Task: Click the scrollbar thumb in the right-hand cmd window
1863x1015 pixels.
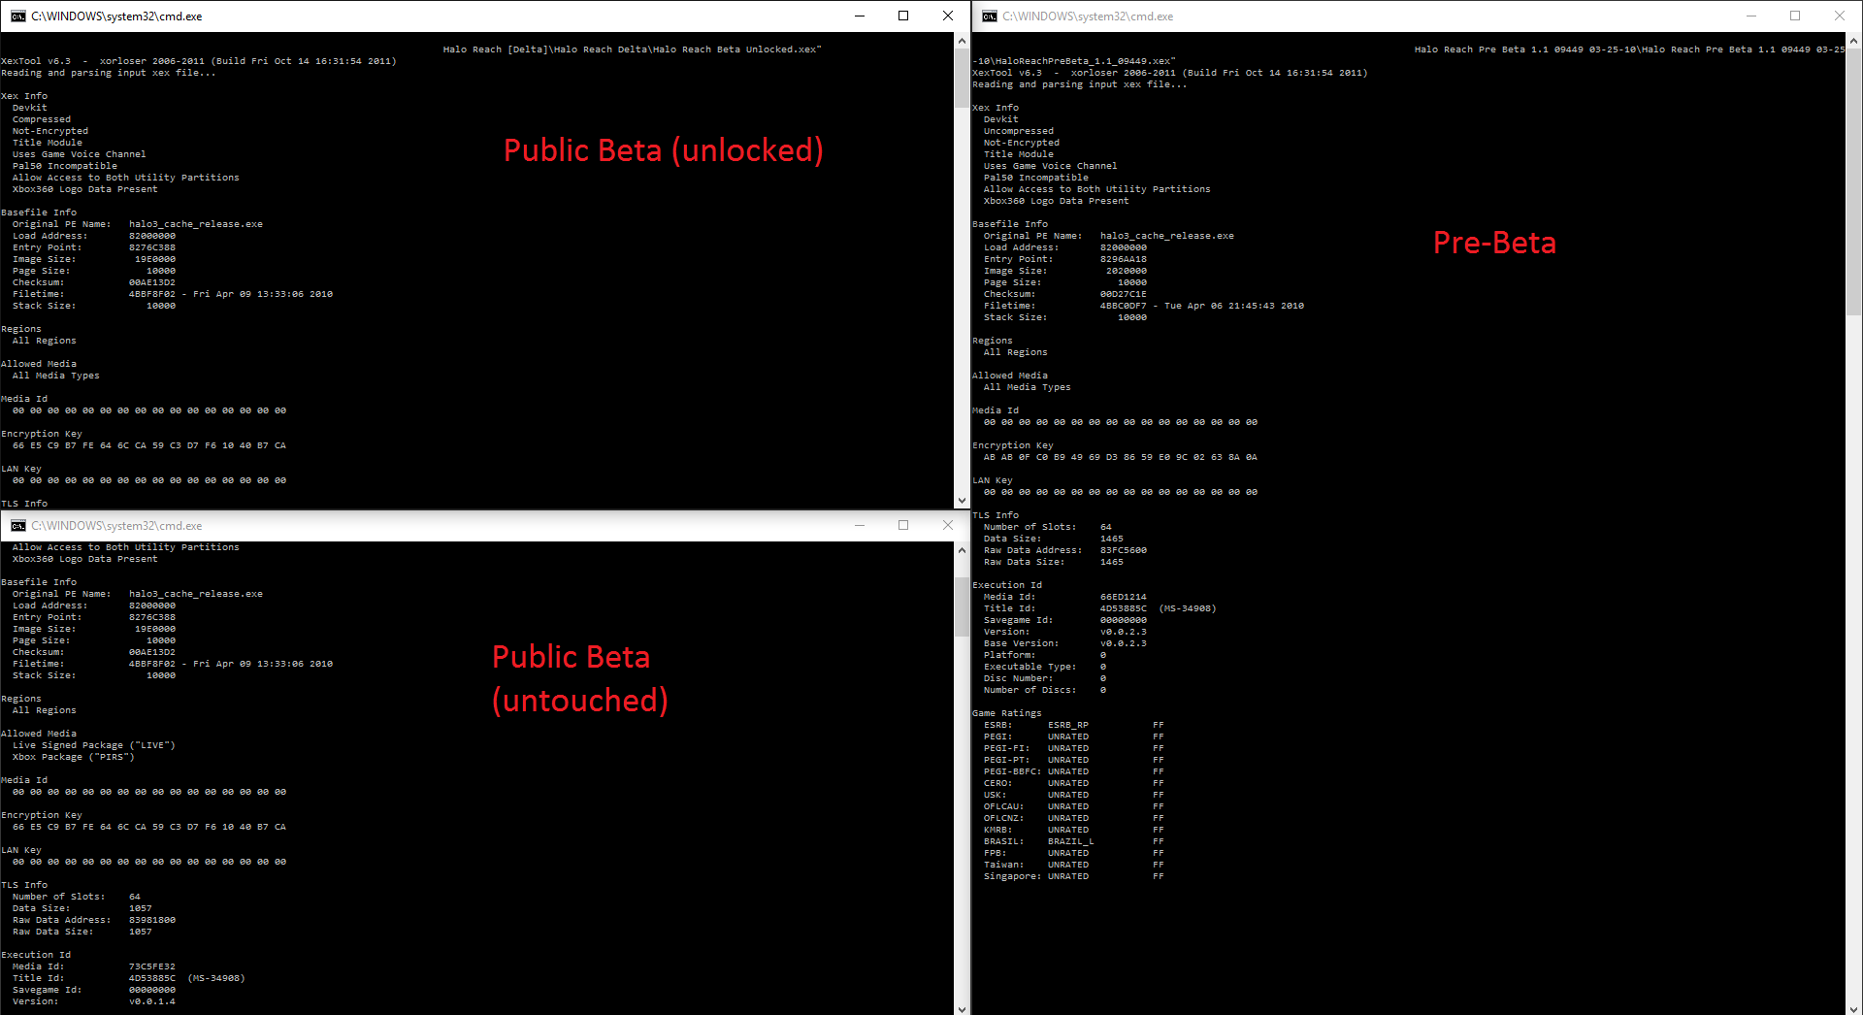Action: [1853, 182]
